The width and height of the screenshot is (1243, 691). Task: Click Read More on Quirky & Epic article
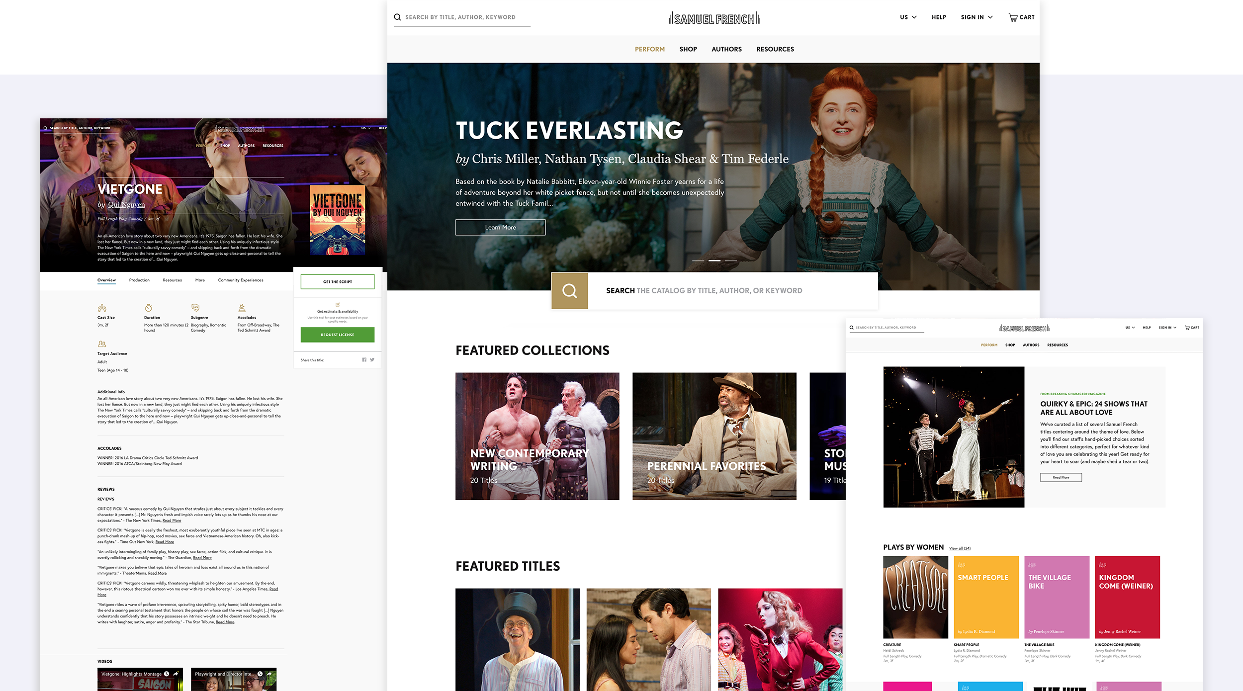tap(1061, 477)
